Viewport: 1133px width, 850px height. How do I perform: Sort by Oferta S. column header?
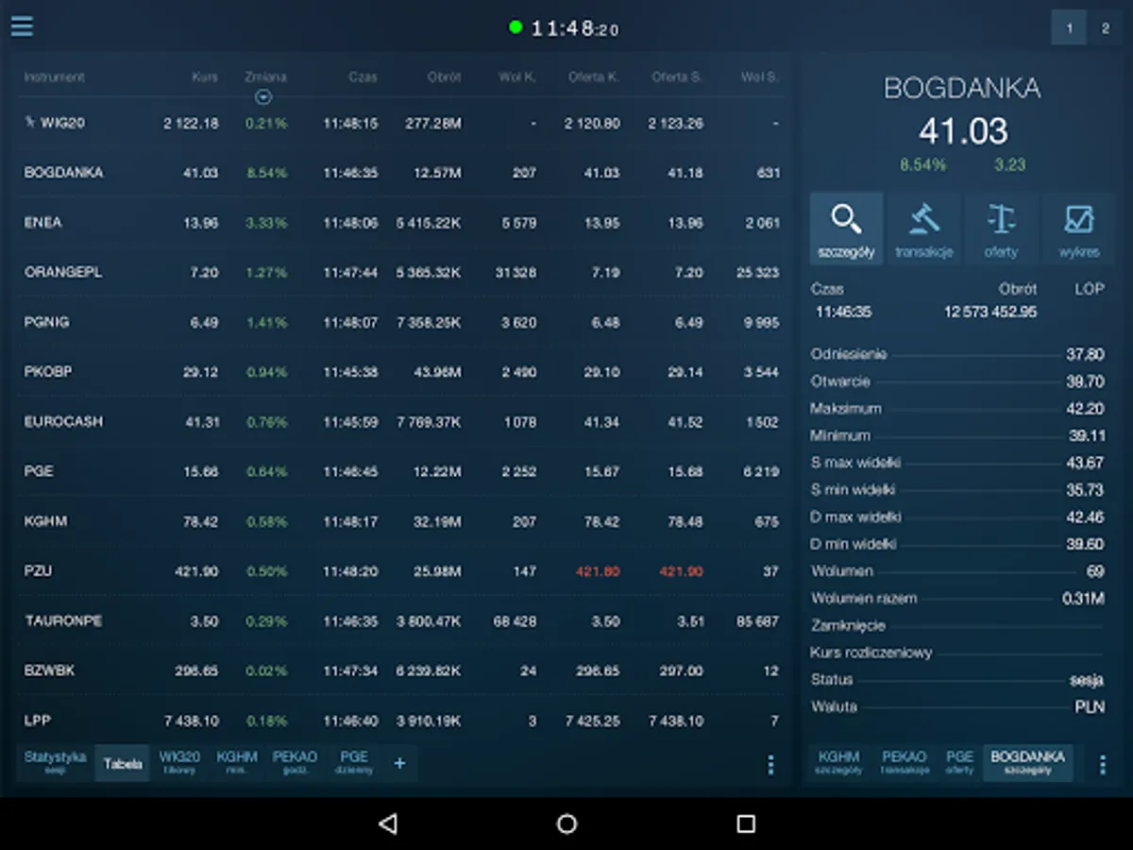click(677, 76)
